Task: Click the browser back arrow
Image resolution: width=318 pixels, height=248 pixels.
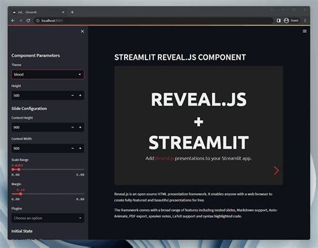Action: (x=13, y=21)
